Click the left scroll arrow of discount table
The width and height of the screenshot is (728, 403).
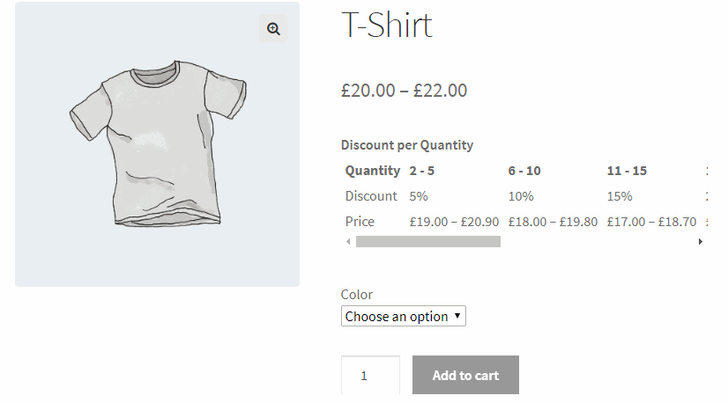347,241
